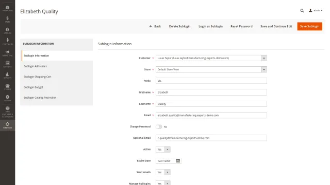Open the admin account menu

(316, 10)
